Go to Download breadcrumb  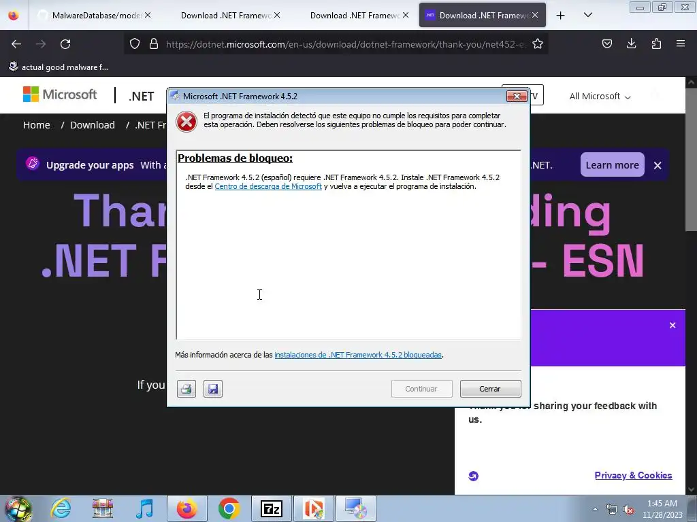point(93,125)
